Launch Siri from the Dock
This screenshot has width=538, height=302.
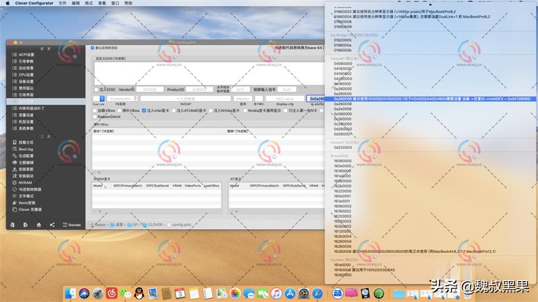(84, 293)
